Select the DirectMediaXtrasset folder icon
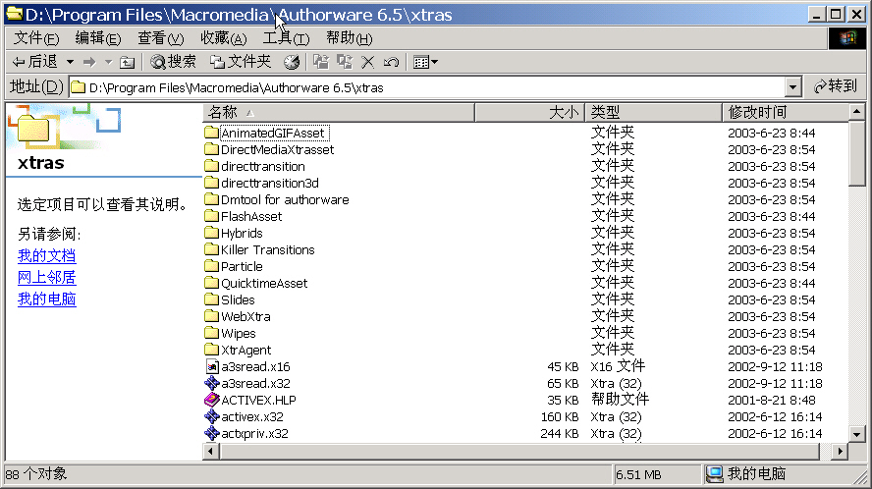 tap(211, 149)
